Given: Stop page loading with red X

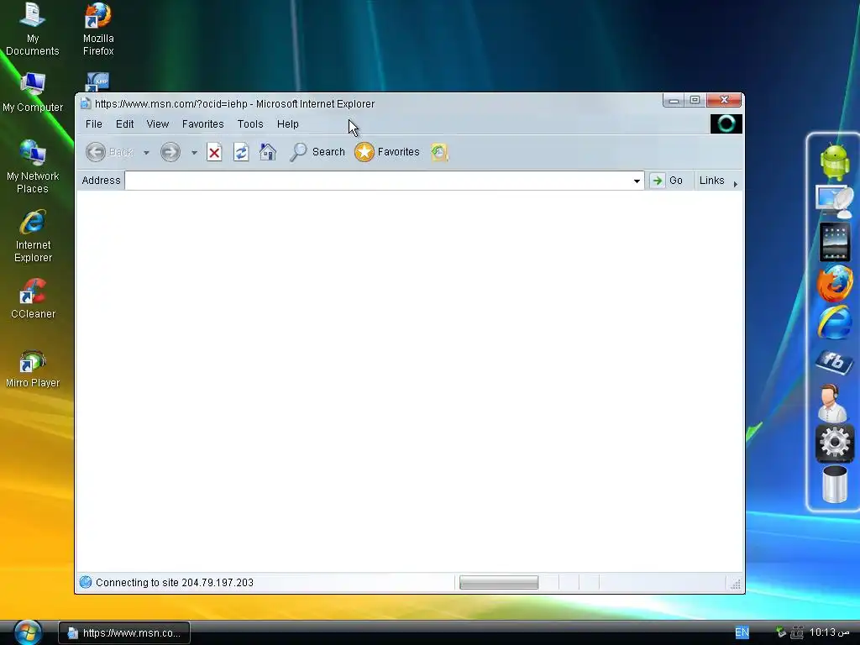Looking at the screenshot, I should pos(214,152).
